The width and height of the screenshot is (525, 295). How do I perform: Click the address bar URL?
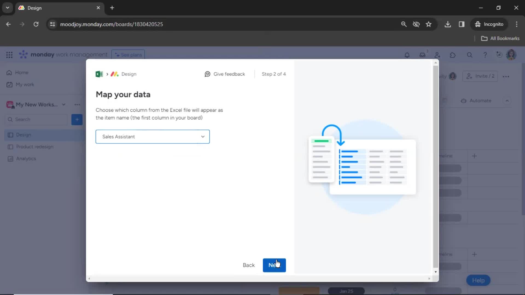112,24
